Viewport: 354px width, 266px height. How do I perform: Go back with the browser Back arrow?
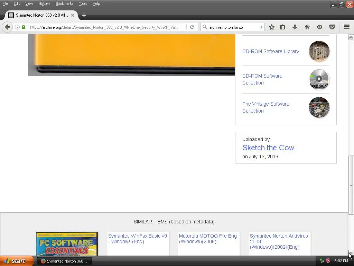point(7,27)
